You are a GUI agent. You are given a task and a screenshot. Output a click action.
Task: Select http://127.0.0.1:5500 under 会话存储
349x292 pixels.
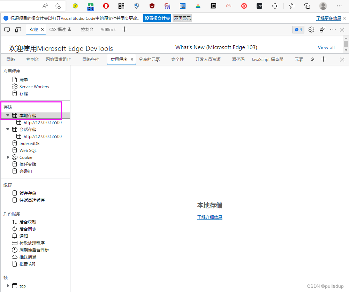(43, 137)
